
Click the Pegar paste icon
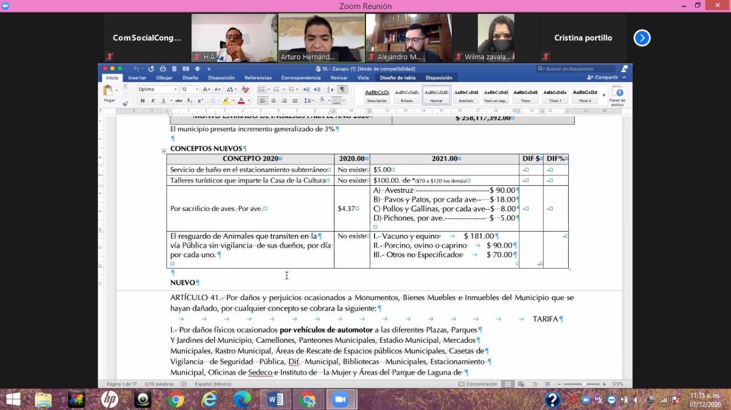[108, 91]
